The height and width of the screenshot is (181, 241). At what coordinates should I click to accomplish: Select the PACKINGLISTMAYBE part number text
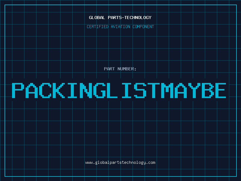coord(119,91)
